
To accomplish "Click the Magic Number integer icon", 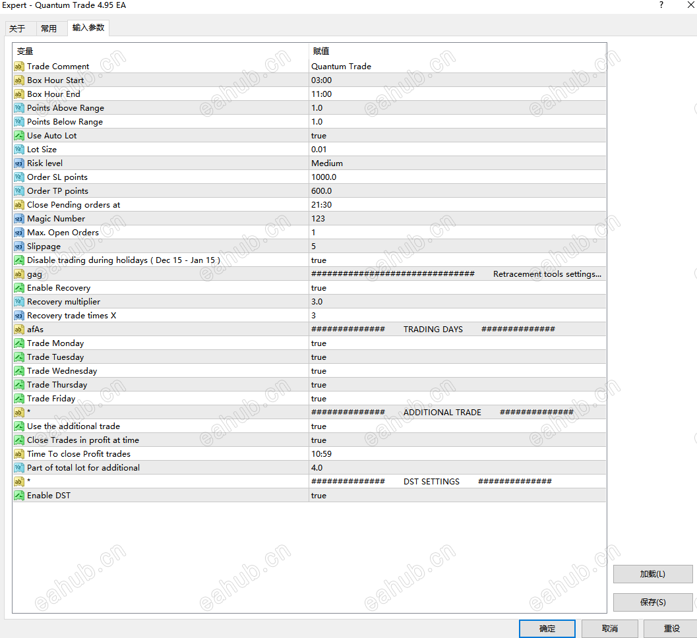I will click(18, 219).
